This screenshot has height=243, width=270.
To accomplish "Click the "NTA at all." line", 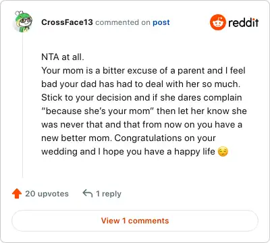I will click(x=63, y=57).
